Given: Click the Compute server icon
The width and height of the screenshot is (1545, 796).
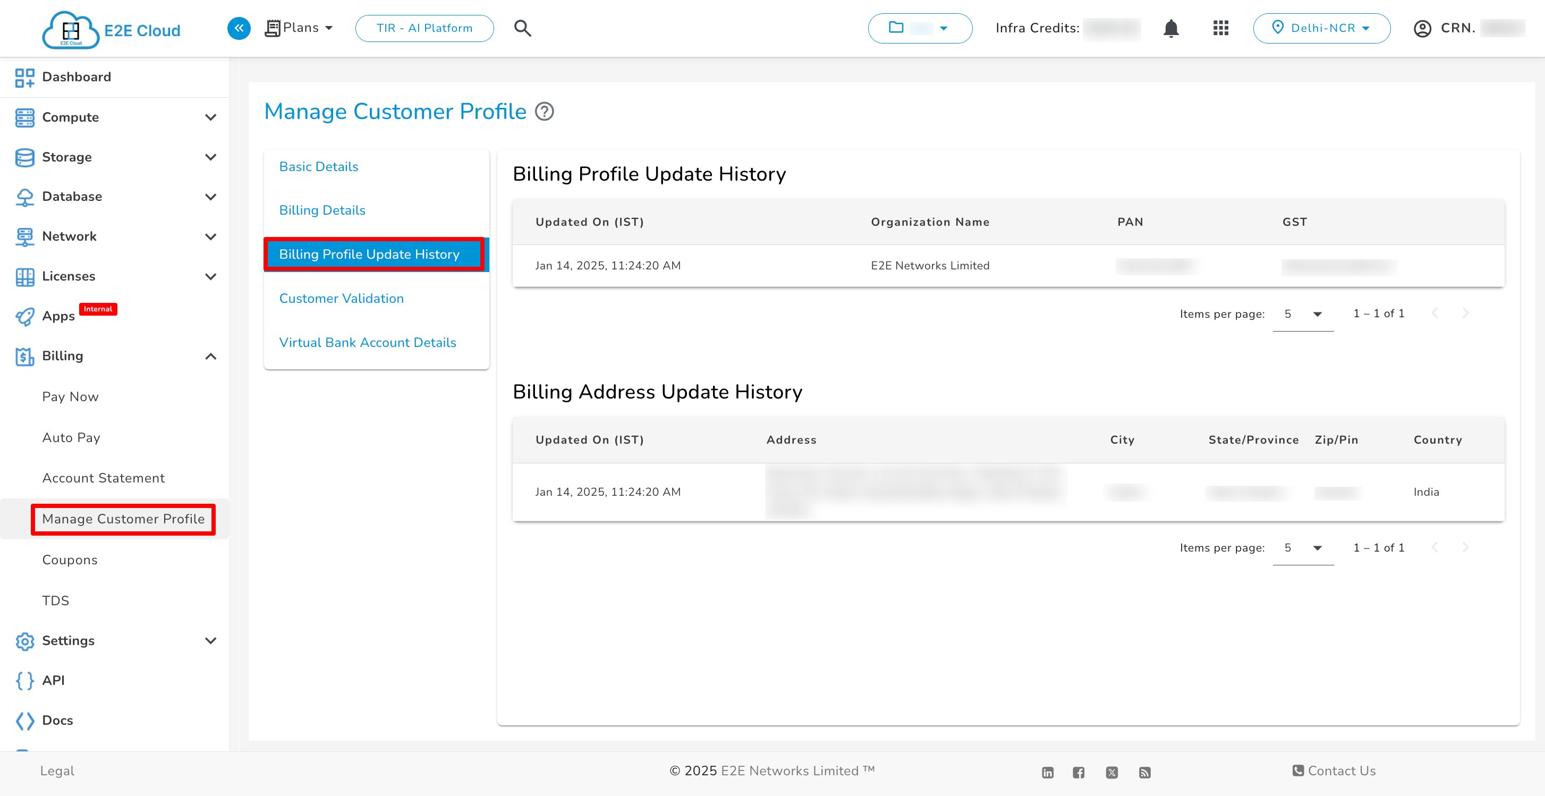Looking at the screenshot, I should point(24,117).
